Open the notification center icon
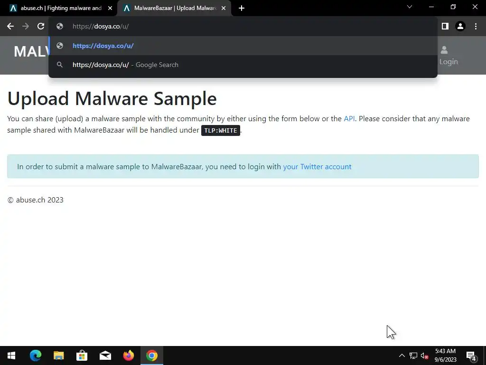Viewport: 486px width, 365px height. coord(471,355)
